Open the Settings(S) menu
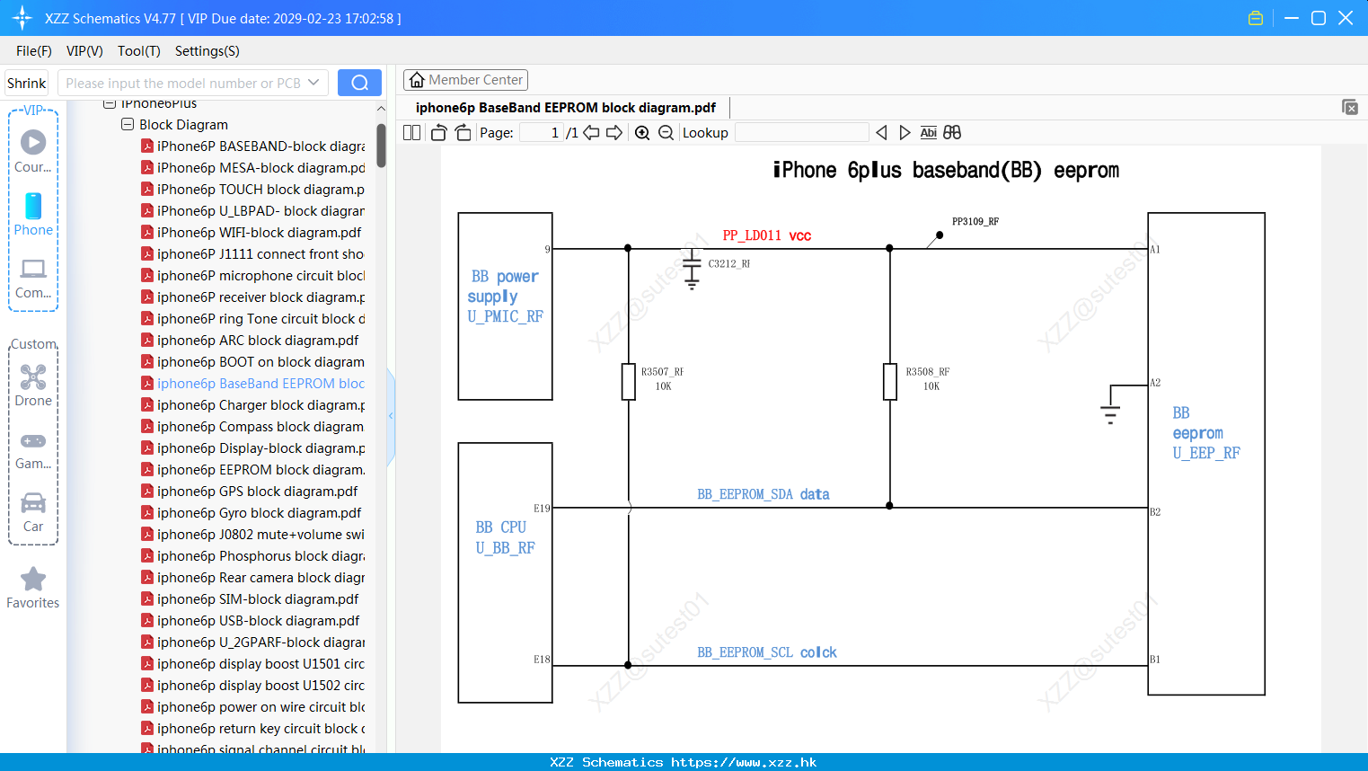Image resolution: width=1368 pixels, height=771 pixels. (207, 51)
